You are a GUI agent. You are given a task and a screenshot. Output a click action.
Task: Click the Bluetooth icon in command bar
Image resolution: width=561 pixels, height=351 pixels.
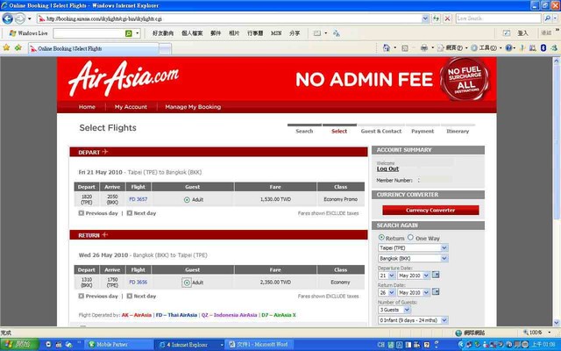[x=543, y=47]
